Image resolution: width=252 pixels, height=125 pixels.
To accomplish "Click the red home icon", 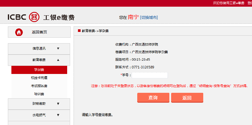I will (x=19, y=32).
